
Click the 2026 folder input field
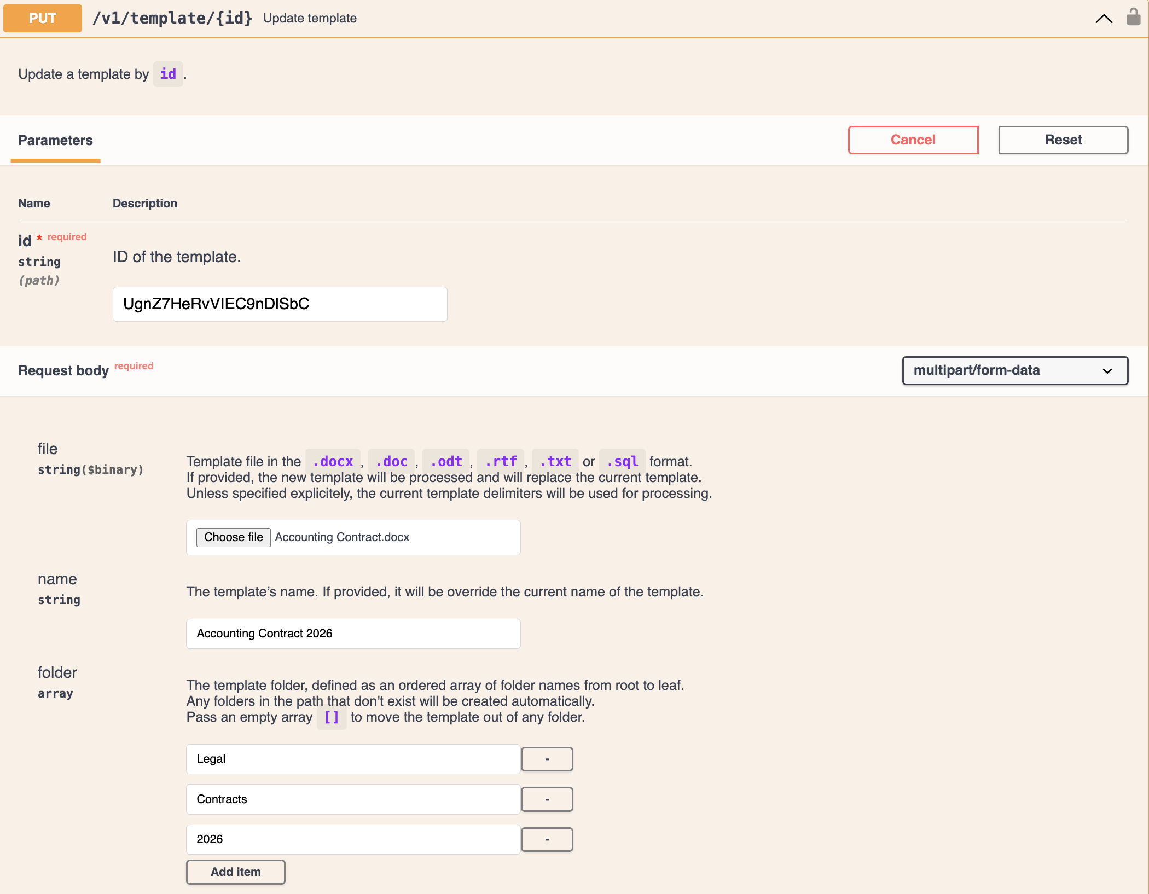click(353, 839)
